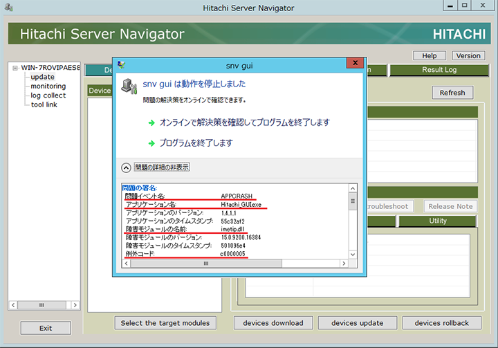Screen dimensions: 498x348
Task: Click the Exit button
Action: coord(46,328)
